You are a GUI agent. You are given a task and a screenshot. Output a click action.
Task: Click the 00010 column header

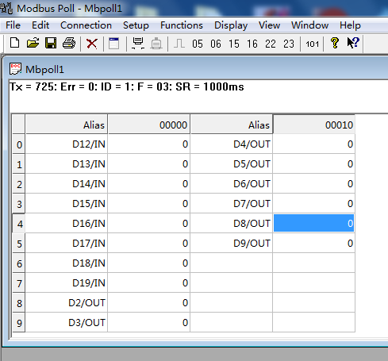pyautogui.click(x=314, y=125)
